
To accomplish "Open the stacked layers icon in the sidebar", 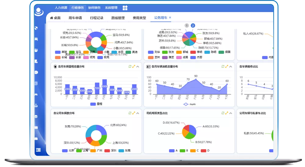I will (36, 117).
